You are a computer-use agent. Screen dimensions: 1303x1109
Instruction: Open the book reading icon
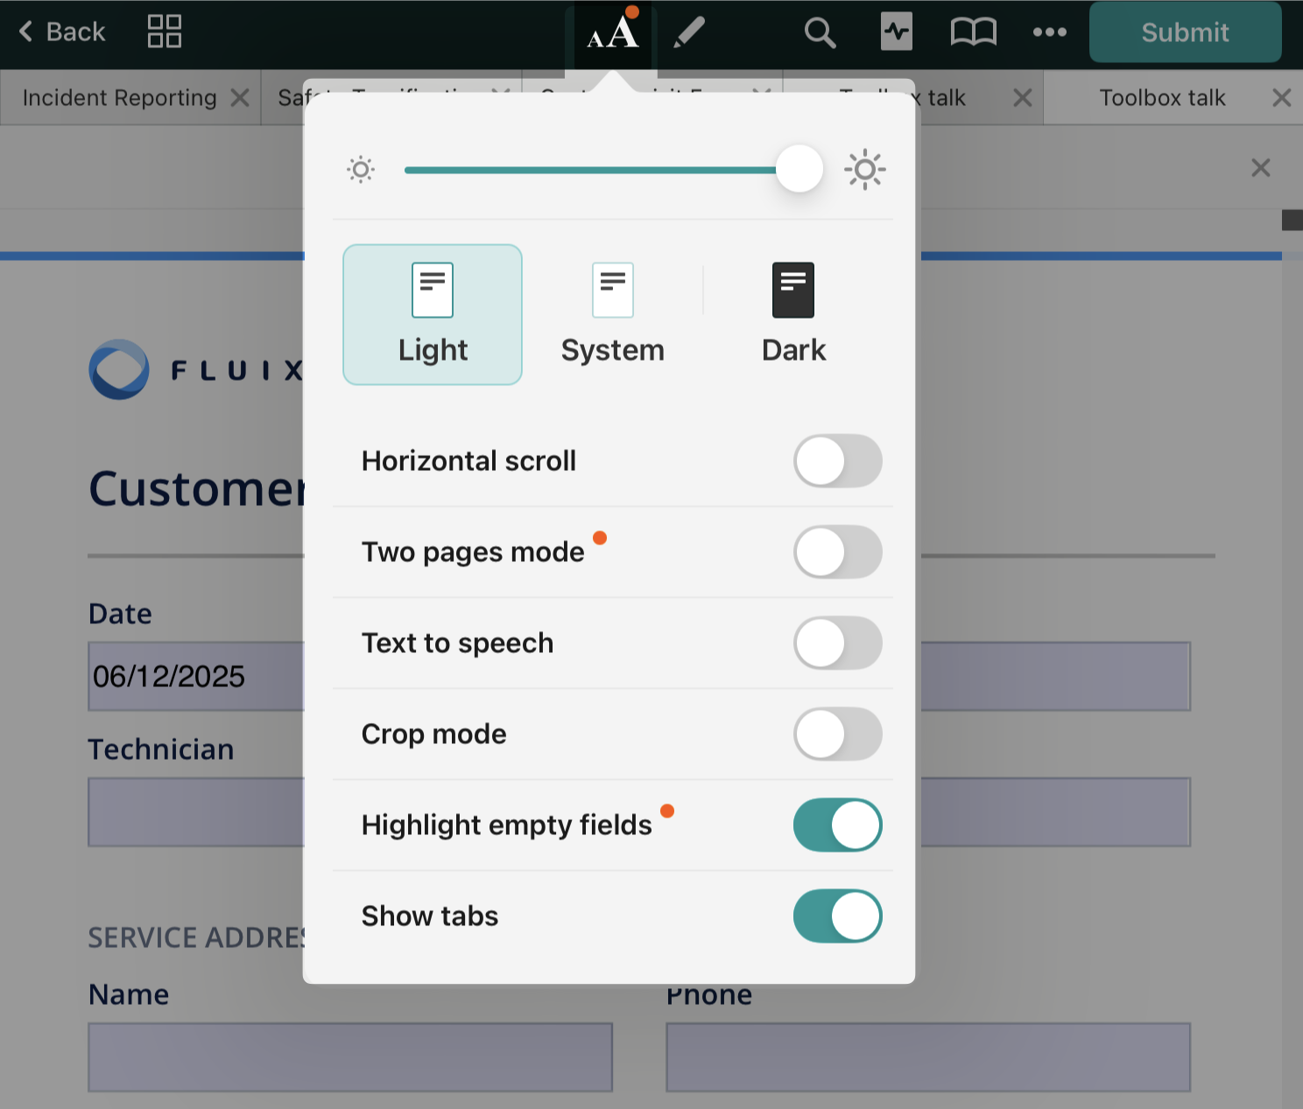[973, 33]
